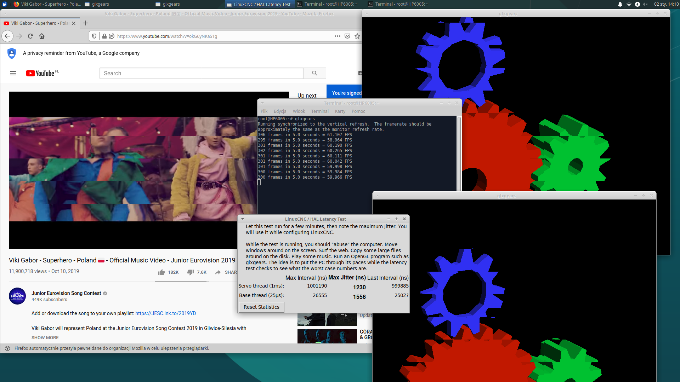Open Junior Eurovision Song Contest channel name
The image size is (680, 382).
[66, 293]
